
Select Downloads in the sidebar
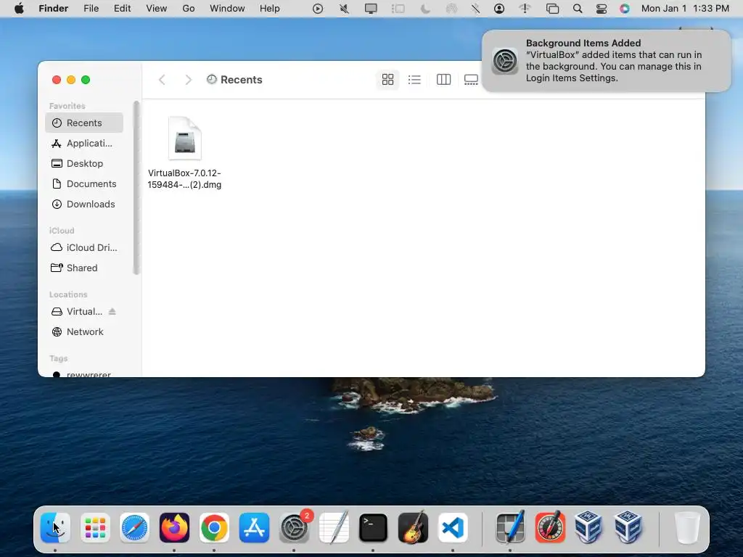pos(84,204)
